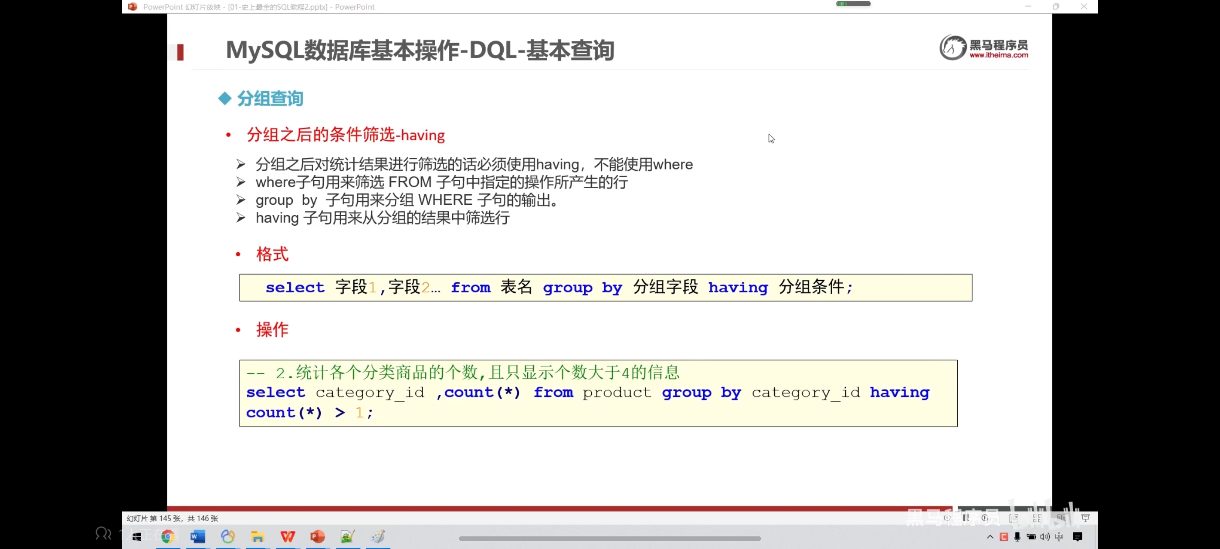
Task: Toggle microphone in system tray
Action: point(1017,537)
